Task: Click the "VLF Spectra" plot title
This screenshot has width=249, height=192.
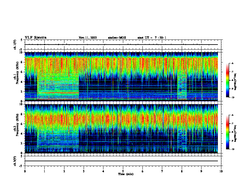Action: [x=36, y=38]
